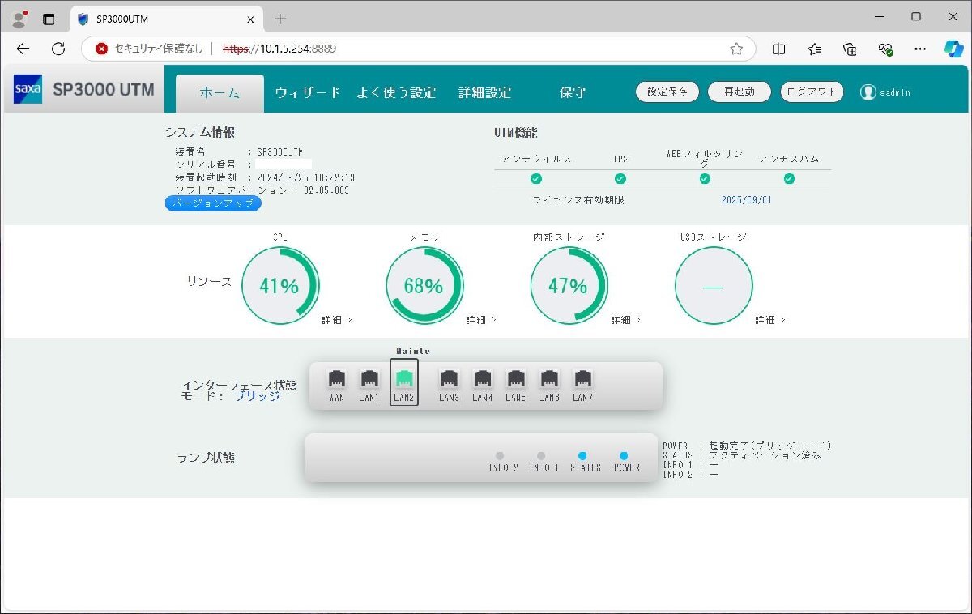Screen dimensions: 972x614
Task: Select the WAN port icon
Action: [336, 379]
